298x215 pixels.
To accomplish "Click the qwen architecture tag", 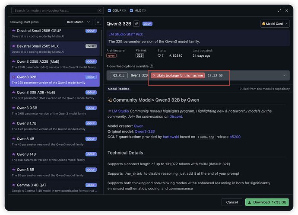I will click(111, 56).
